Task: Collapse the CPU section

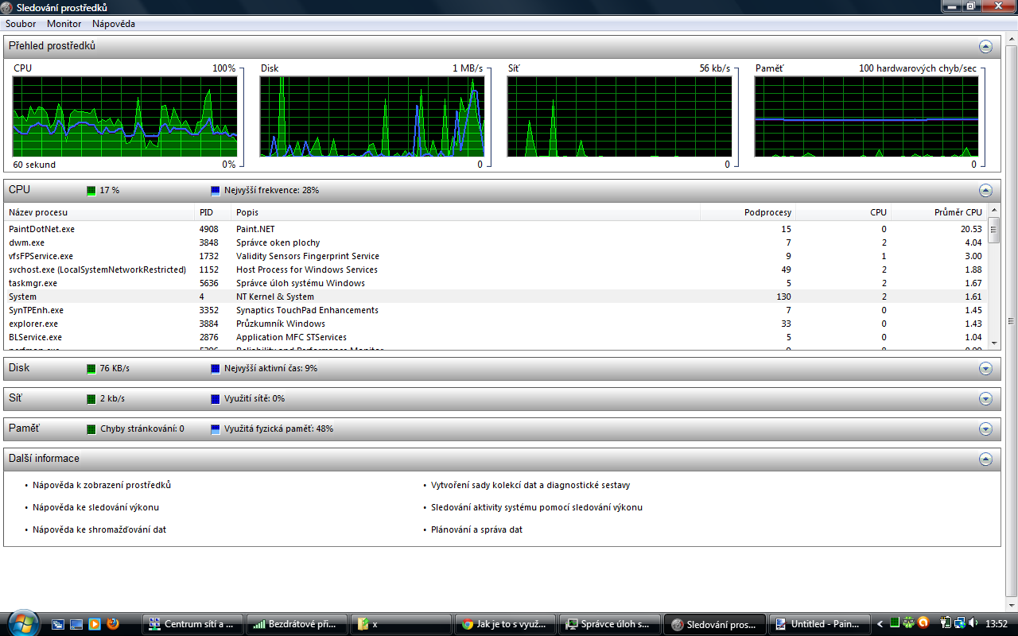Action: point(985,191)
